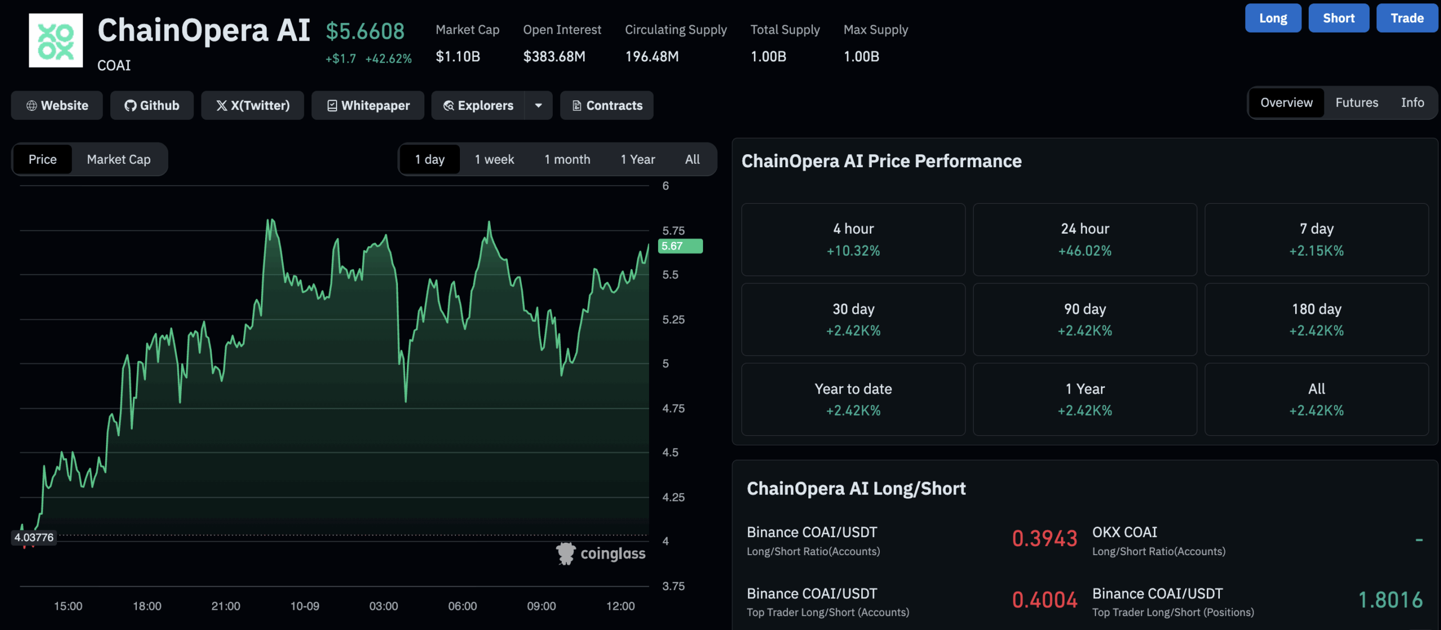1441x630 pixels.
Task: Click the ChainOpera AI XOOX logo
Action: tap(55, 40)
